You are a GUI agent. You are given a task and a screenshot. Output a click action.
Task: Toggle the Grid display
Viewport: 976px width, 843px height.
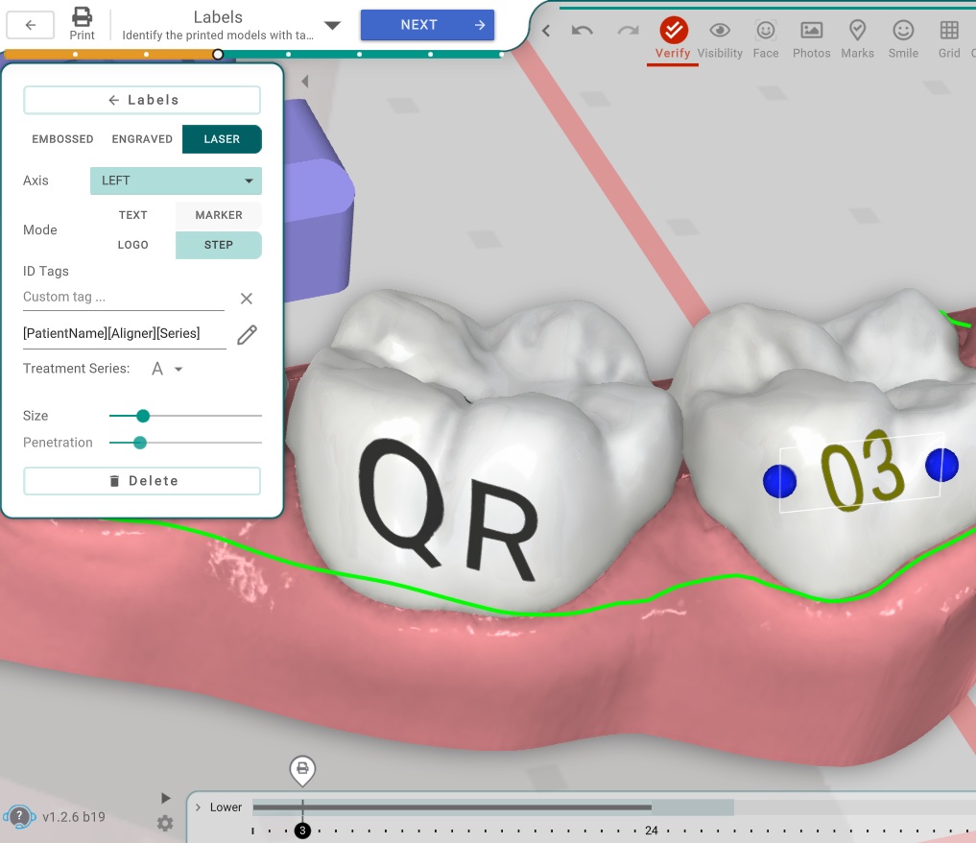[x=948, y=38]
